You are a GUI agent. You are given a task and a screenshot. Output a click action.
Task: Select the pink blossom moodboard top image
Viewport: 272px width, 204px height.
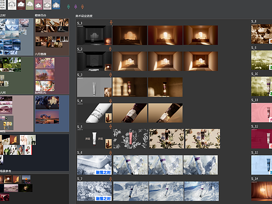tap(45, 63)
